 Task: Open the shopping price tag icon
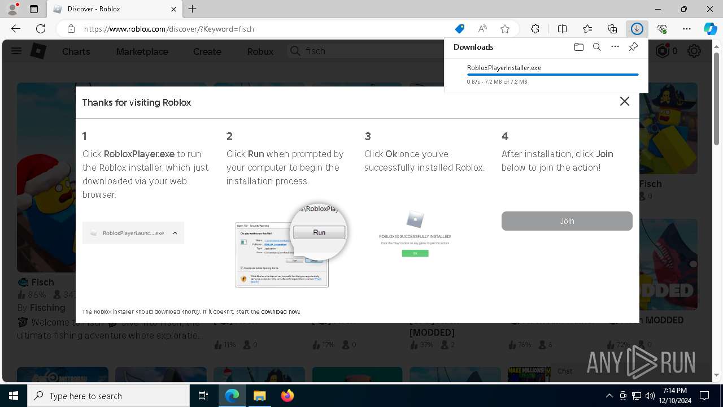[460, 29]
